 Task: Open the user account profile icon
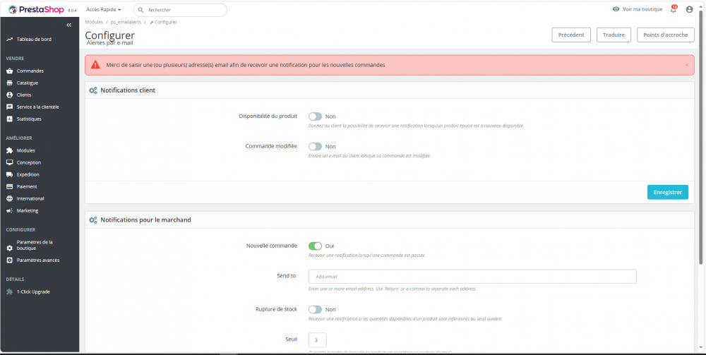click(689, 9)
